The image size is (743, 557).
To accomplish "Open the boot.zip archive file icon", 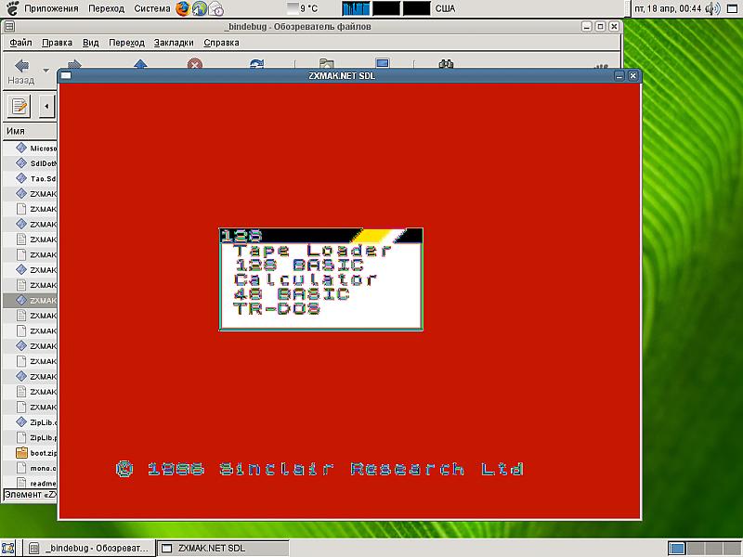I will 21,453.
